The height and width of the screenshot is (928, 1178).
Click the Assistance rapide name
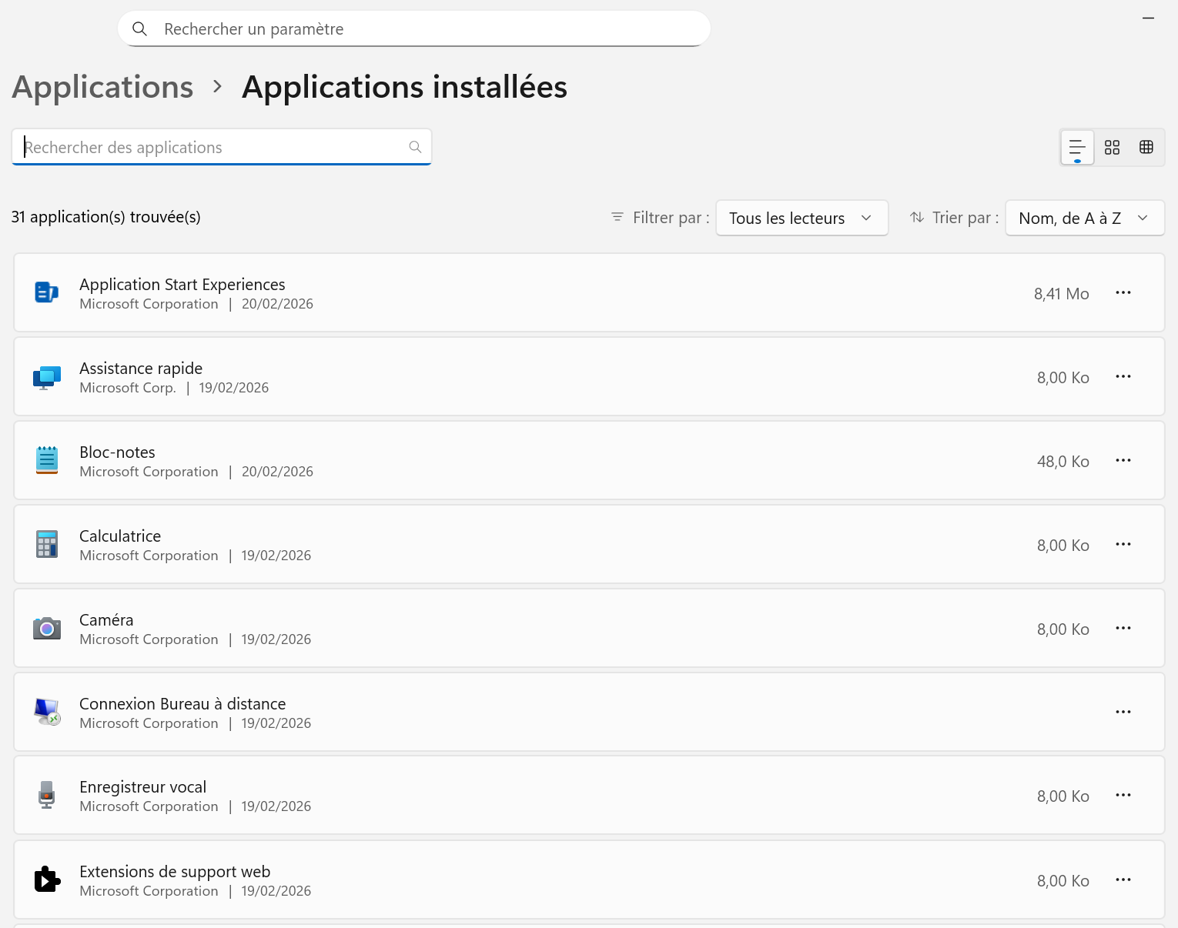(141, 368)
